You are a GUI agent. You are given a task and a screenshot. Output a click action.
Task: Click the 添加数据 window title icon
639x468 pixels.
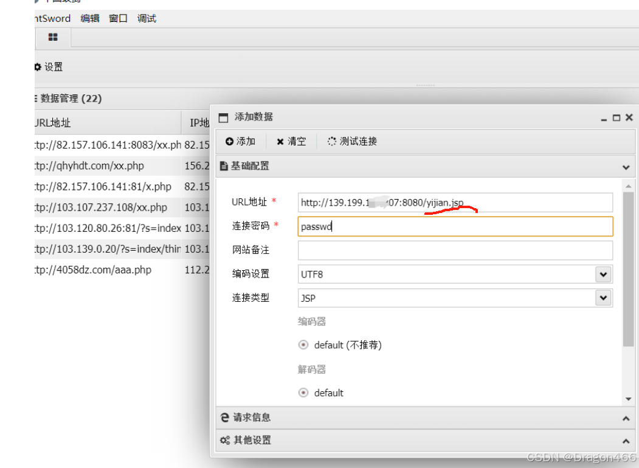click(223, 118)
